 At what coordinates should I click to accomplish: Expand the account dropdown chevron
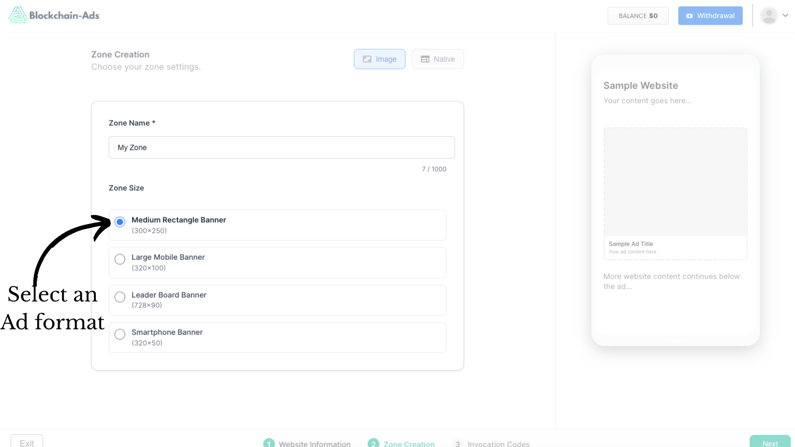pos(786,15)
